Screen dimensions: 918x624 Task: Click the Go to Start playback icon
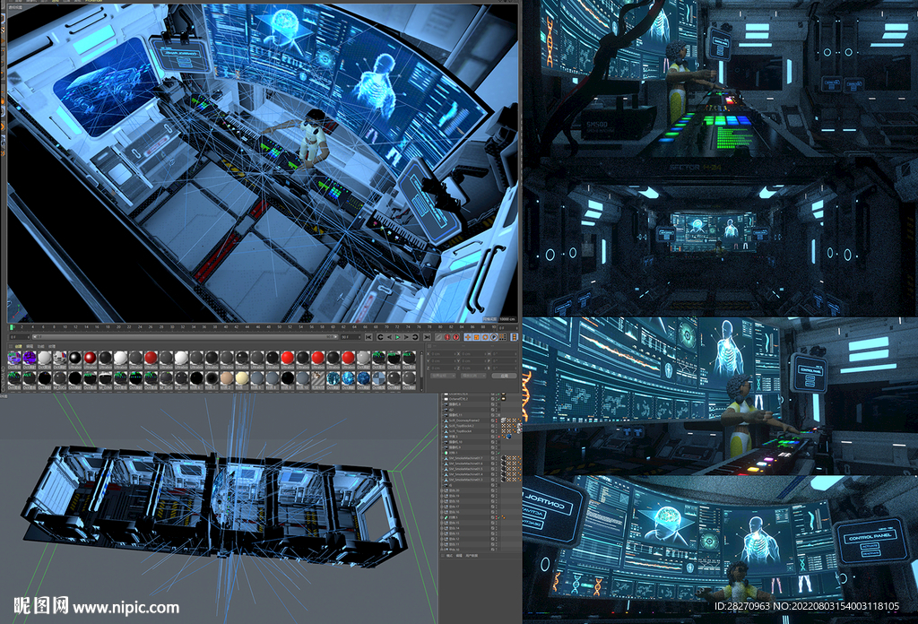[x=368, y=337]
